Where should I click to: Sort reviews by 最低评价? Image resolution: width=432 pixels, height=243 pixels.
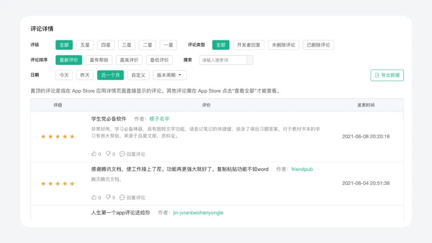tap(159, 60)
